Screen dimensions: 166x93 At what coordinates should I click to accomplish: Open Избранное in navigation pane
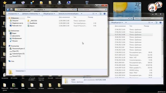pyautogui.click(x=15, y=18)
